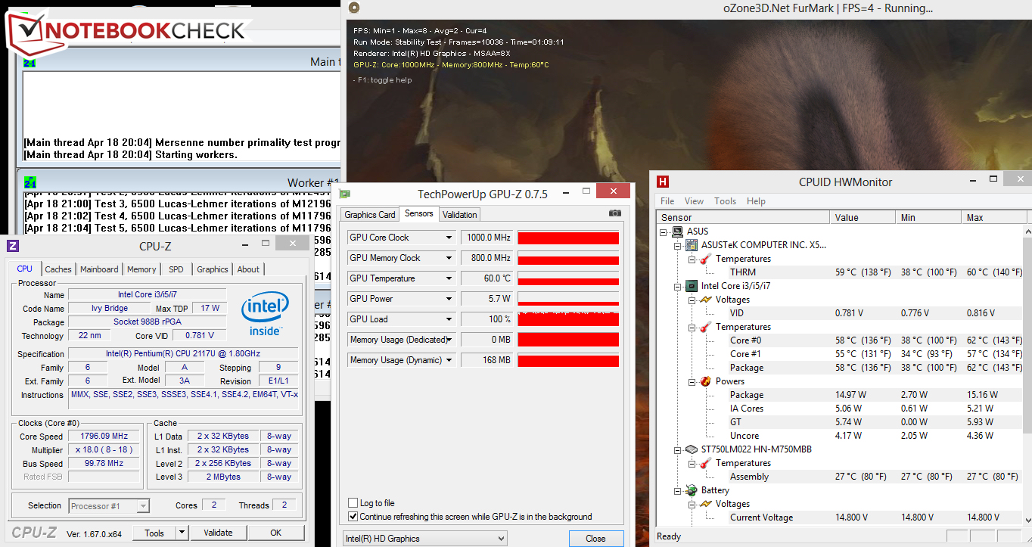
Task: Collapse the Intel Core i3/i5/i7 node
Action: coord(677,286)
